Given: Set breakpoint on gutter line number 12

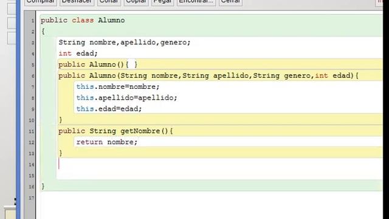Looking at the screenshot, I should [32, 142].
